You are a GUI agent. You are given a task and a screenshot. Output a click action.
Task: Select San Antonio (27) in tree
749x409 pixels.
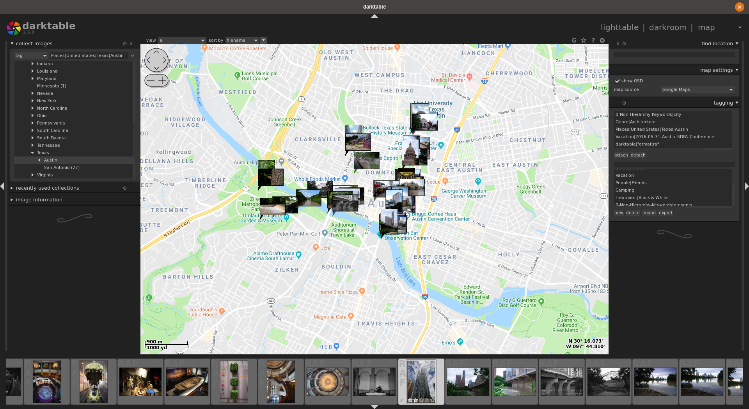[x=62, y=167]
